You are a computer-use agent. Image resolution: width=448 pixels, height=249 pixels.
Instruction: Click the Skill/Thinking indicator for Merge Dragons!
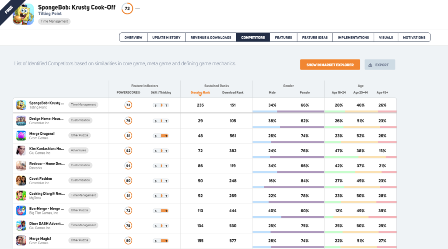tap(161, 136)
